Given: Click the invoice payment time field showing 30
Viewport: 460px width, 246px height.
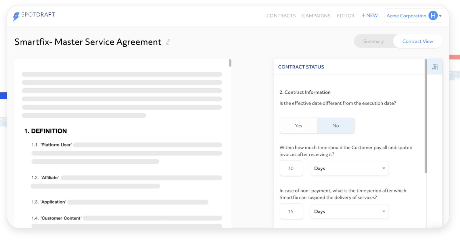Looking at the screenshot, I should 291,169.
